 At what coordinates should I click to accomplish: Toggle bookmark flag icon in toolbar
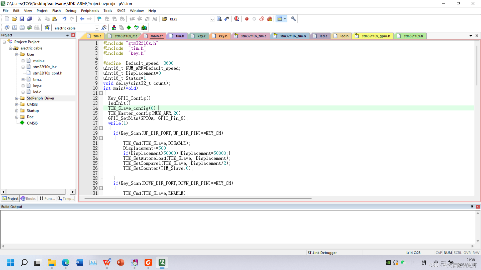99,19
